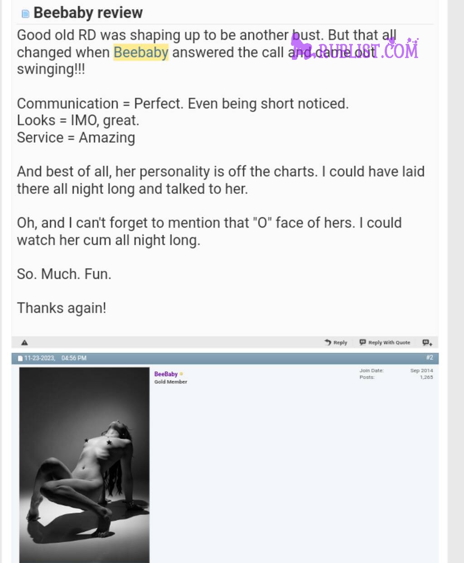Click the Reply With Quote label
464x563 pixels.
(389, 343)
